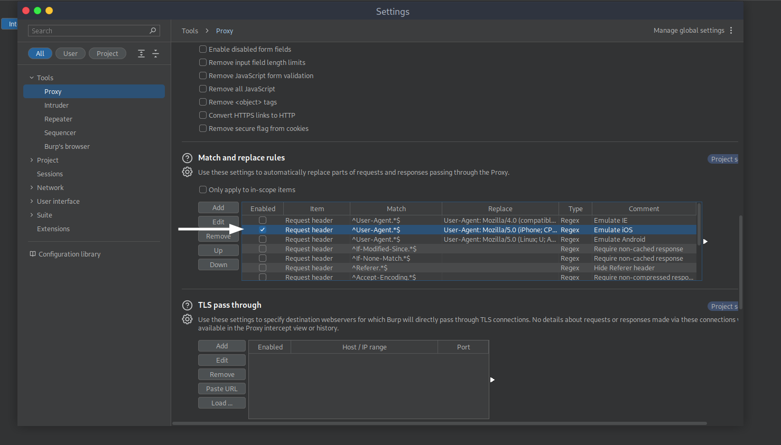The height and width of the screenshot is (445, 781).
Task: Click Load ... button
Action: [222, 403]
